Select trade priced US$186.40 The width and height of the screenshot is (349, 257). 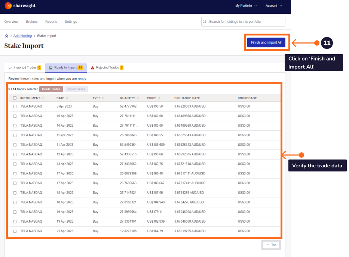(x=15, y=174)
